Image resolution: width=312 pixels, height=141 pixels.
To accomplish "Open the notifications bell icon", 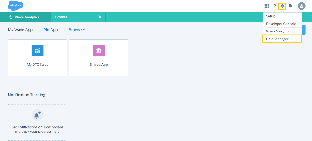I will [290, 6].
